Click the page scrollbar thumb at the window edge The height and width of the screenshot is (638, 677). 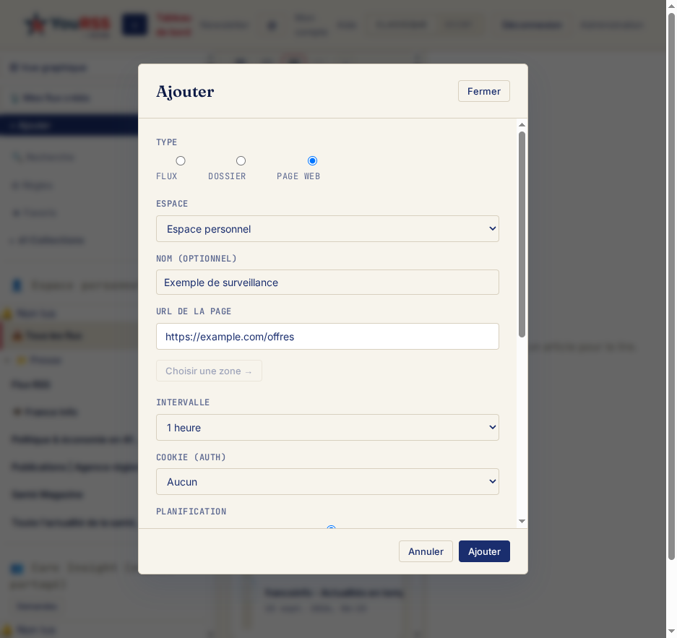point(671,287)
